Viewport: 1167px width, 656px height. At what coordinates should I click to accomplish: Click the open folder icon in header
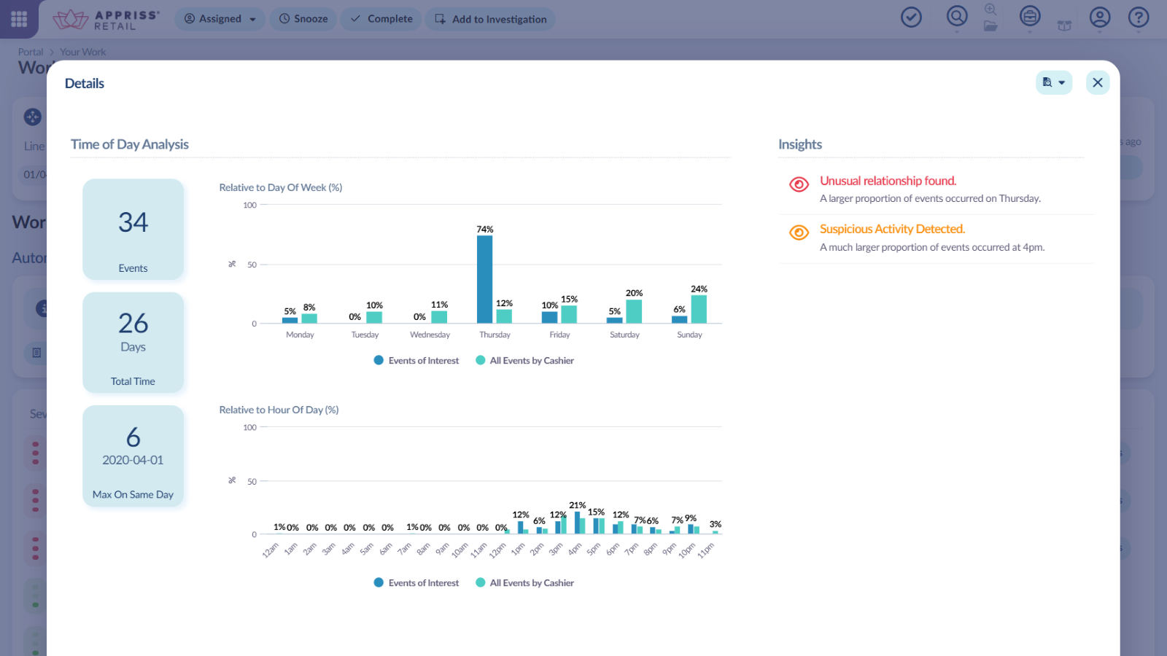click(990, 26)
